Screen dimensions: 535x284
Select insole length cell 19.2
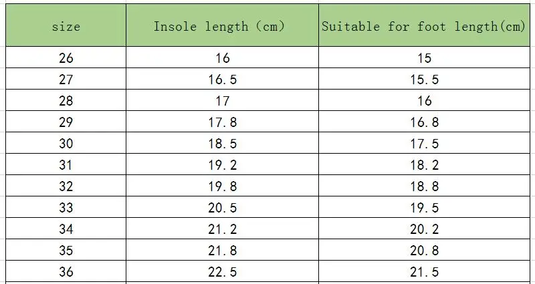tap(222, 165)
